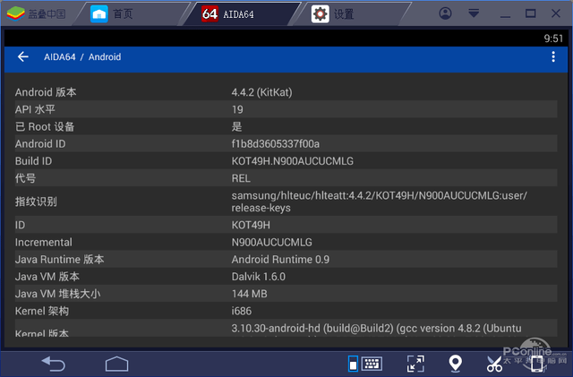Open the location pin tool
The width and height of the screenshot is (573, 377).
(x=456, y=364)
